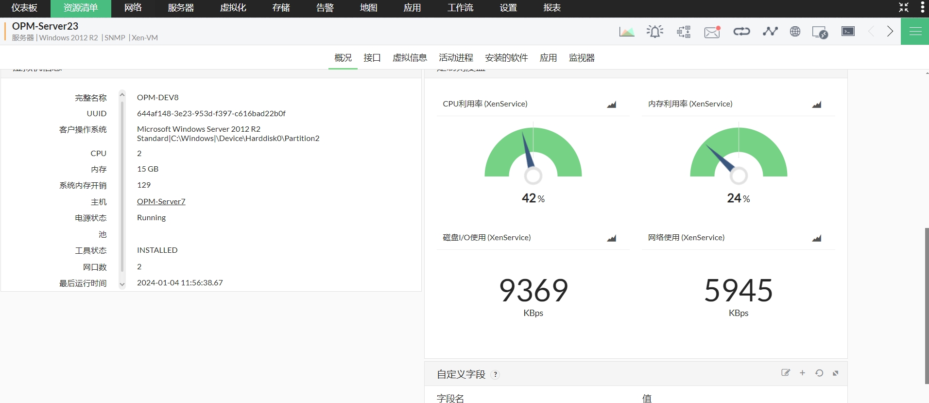This screenshot has width=929, height=403.
Task: Edit custom fields with pencil icon
Action: (x=785, y=373)
